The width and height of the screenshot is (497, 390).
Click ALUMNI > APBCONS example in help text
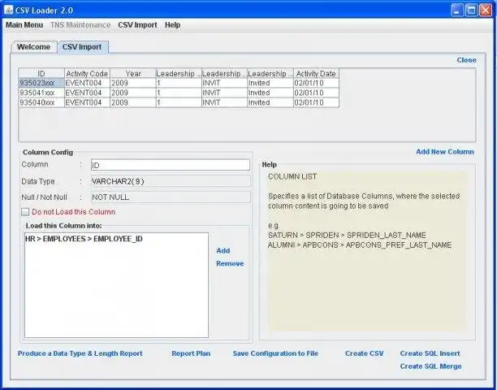tap(360, 245)
